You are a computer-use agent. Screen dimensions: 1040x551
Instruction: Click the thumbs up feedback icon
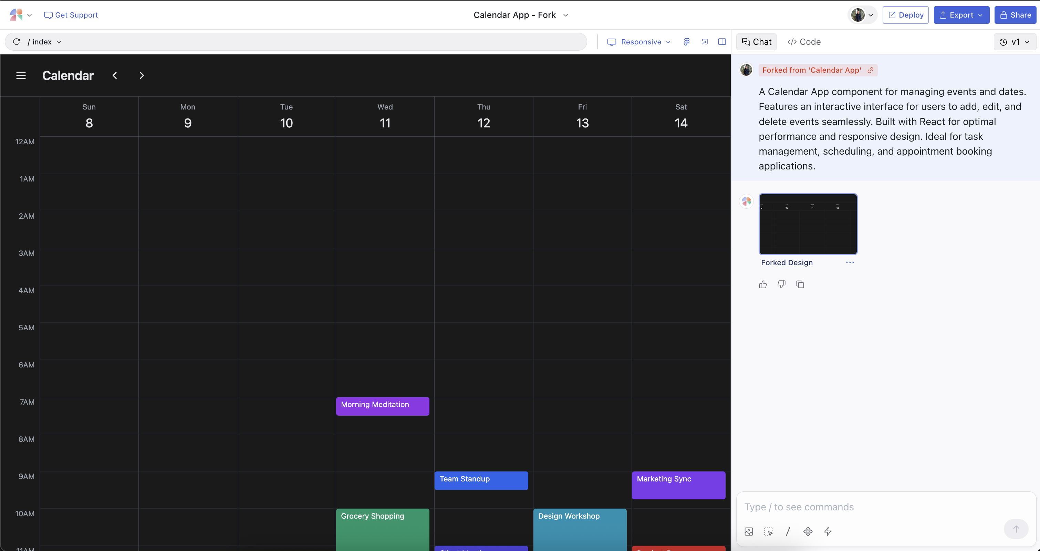(763, 284)
